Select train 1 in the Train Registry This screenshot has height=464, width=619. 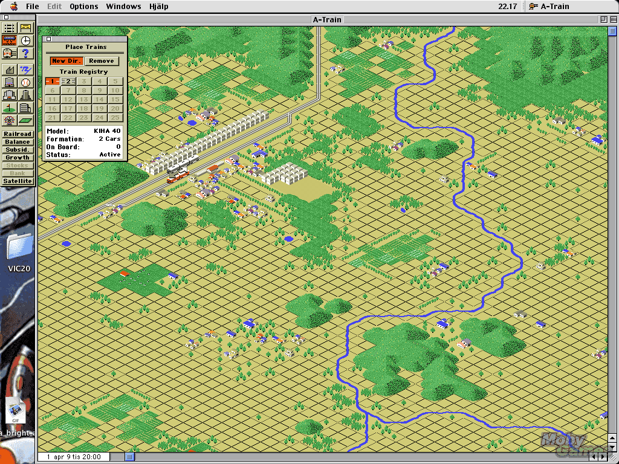(x=52, y=82)
